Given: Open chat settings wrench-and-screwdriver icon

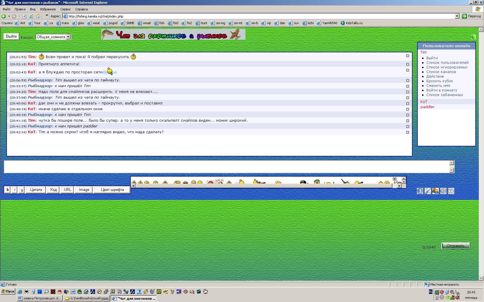Looking at the screenshot, I should [428, 191].
